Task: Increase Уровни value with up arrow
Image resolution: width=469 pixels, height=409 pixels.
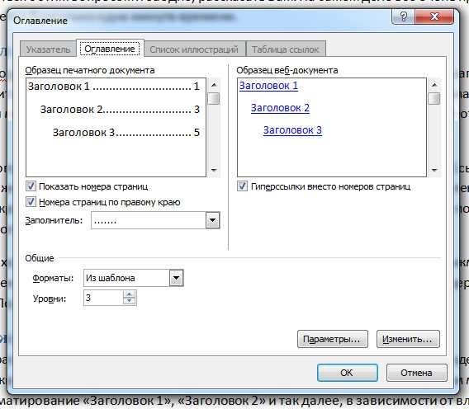Action: pyautogui.click(x=129, y=294)
